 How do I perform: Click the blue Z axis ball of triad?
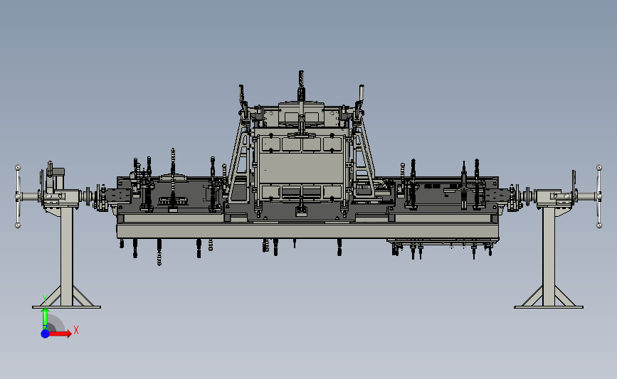point(46,333)
